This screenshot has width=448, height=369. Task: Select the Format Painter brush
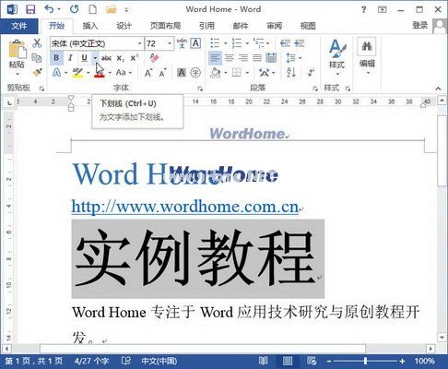tap(37, 73)
